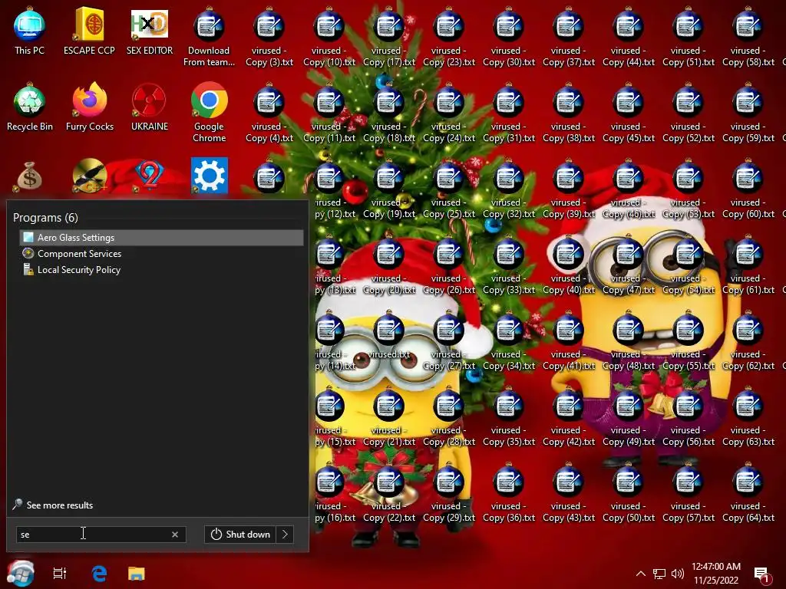The width and height of the screenshot is (786, 589).
Task: Select virused - Copy (33).txt file
Action: [509, 265]
